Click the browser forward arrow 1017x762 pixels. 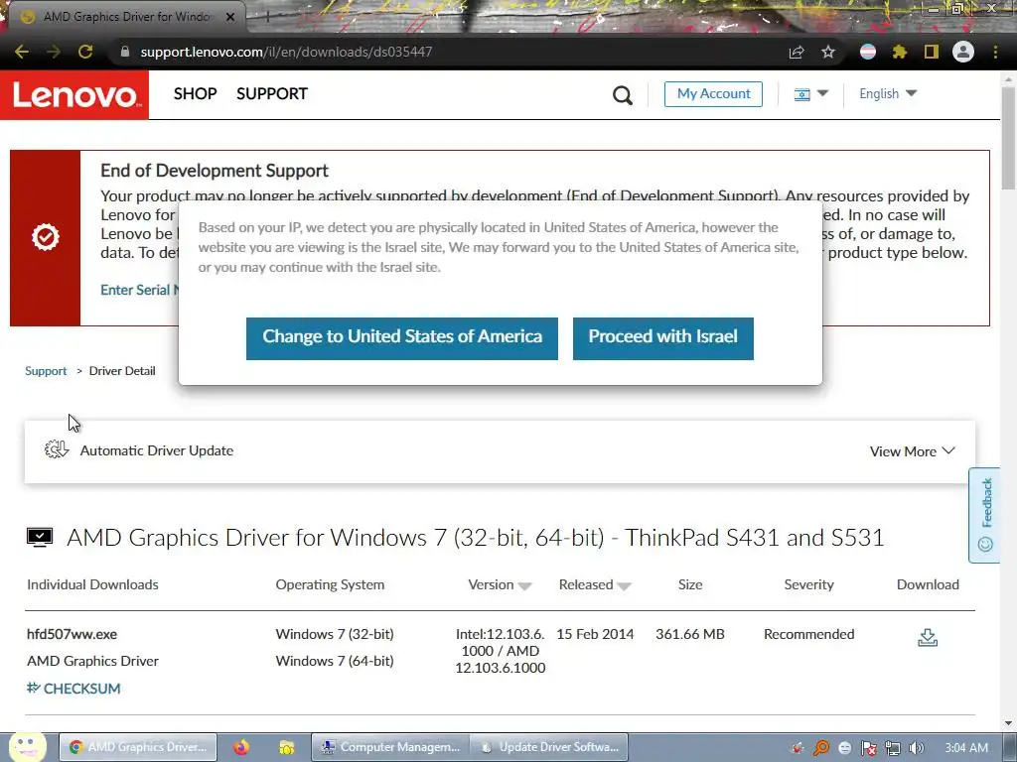click(54, 52)
